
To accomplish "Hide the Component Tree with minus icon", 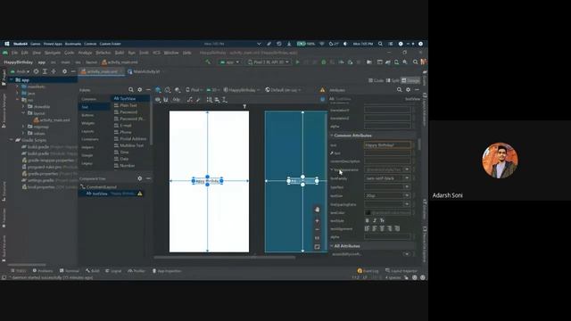I will tap(148, 178).
